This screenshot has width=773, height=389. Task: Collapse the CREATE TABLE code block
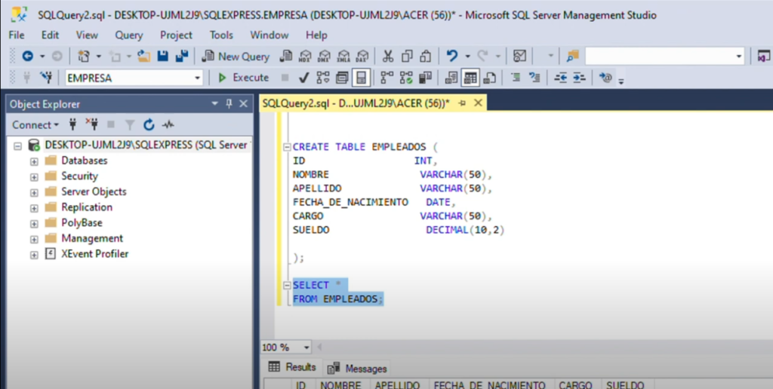[288, 147]
